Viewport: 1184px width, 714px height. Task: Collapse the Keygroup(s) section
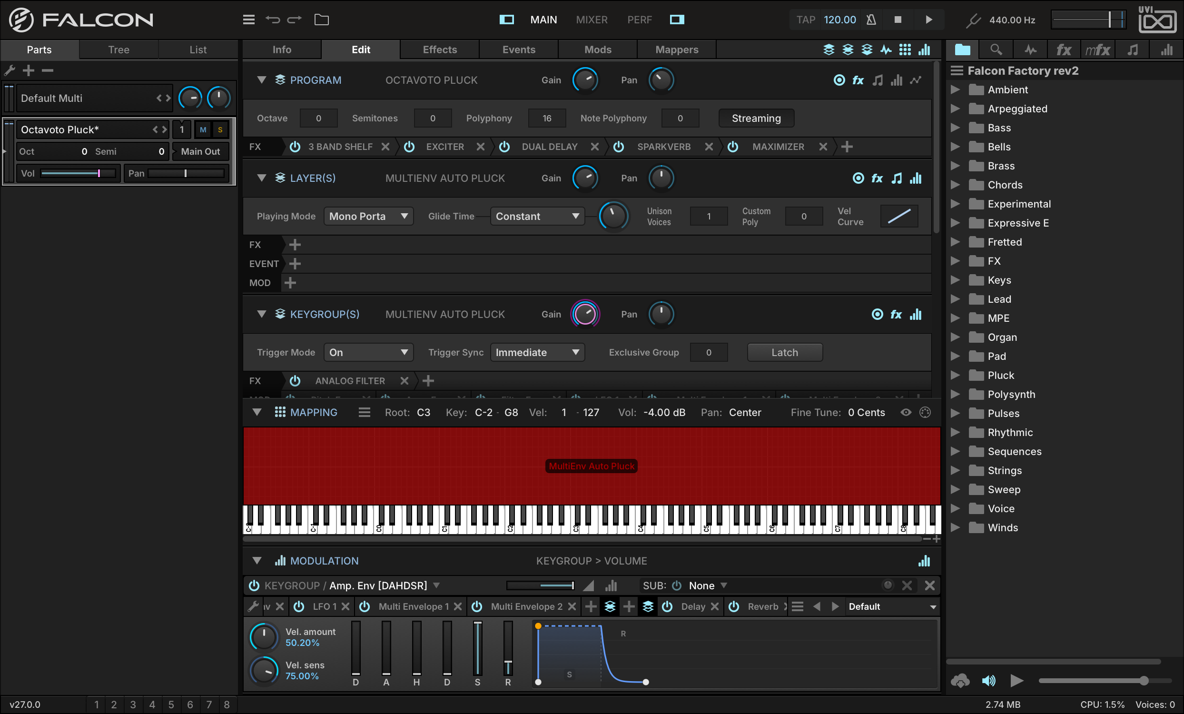pyautogui.click(x=261, y=314)
